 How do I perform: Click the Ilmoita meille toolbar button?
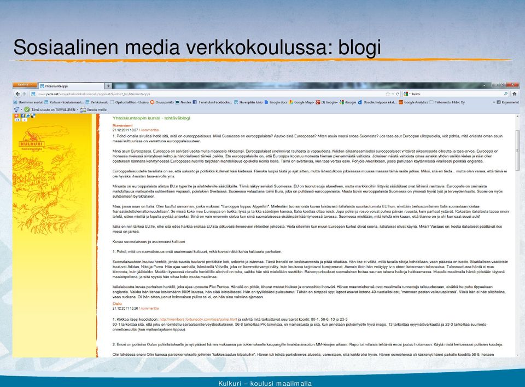point(94,109)
